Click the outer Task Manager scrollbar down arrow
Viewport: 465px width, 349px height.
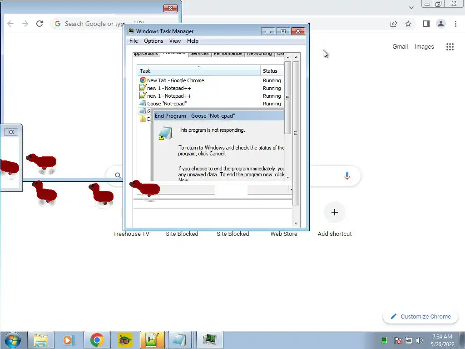point(296,224)
